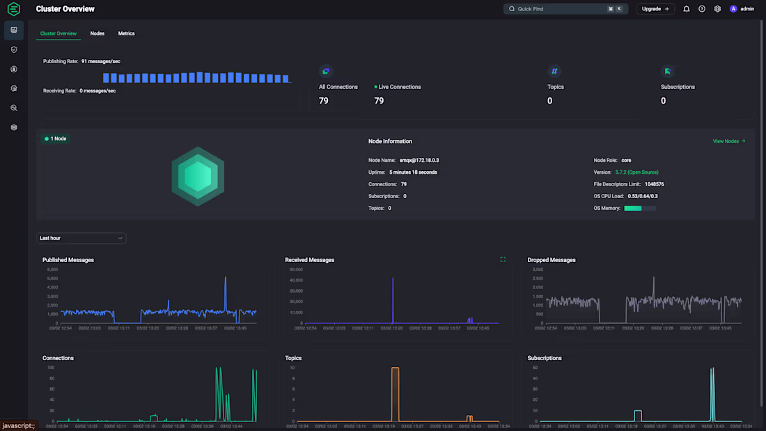766x431 pixels.
Task: Open the settings gear in the top bar
Action: 717,8
